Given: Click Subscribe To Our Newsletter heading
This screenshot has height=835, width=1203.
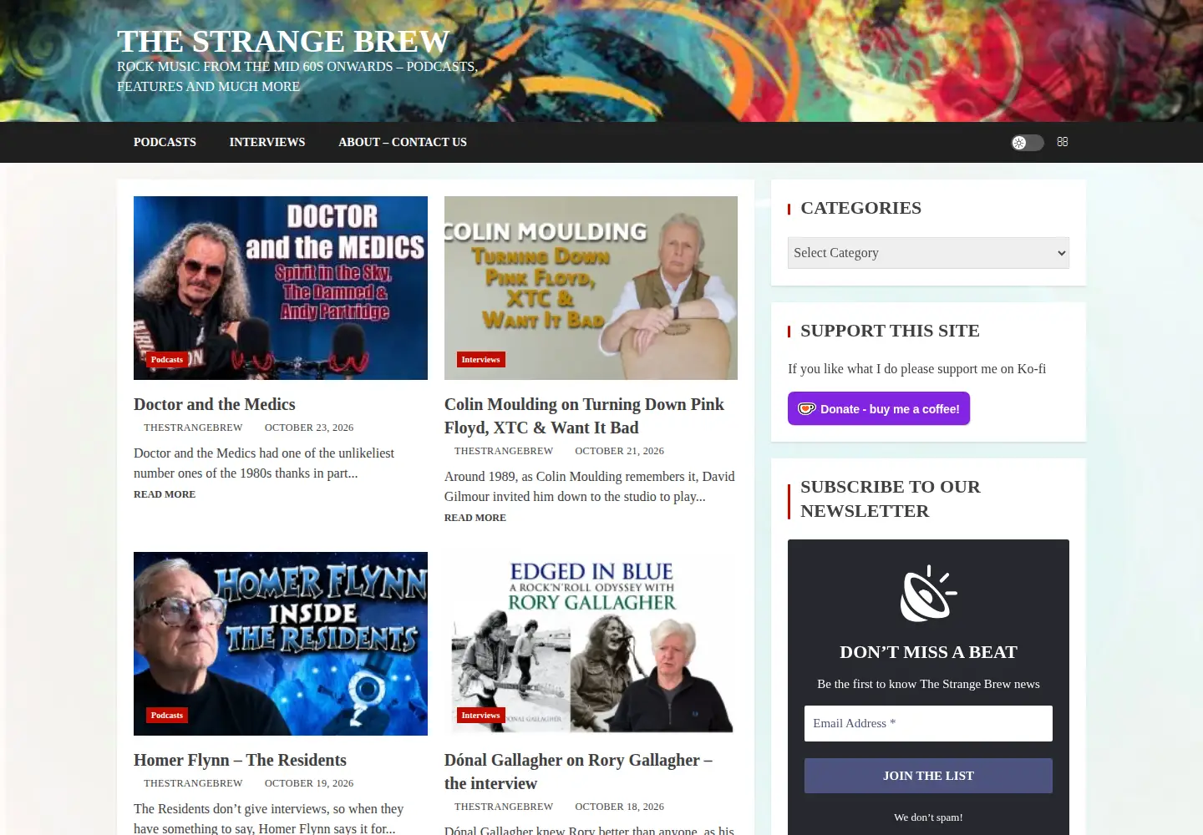Looking at the screenshot, I should pyautogui.click(x=891, y=498).
